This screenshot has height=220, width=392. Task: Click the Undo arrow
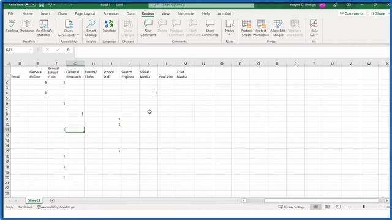click(x=50, y=5)
